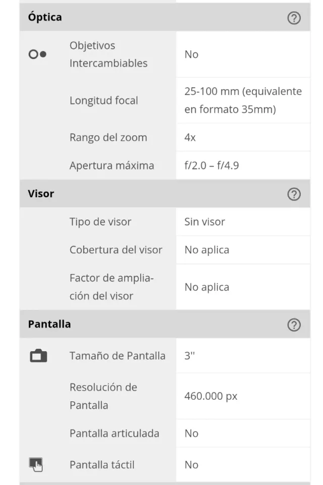Click the Rango del zoom label
323x485 pixels.
(x=108, y=137)
